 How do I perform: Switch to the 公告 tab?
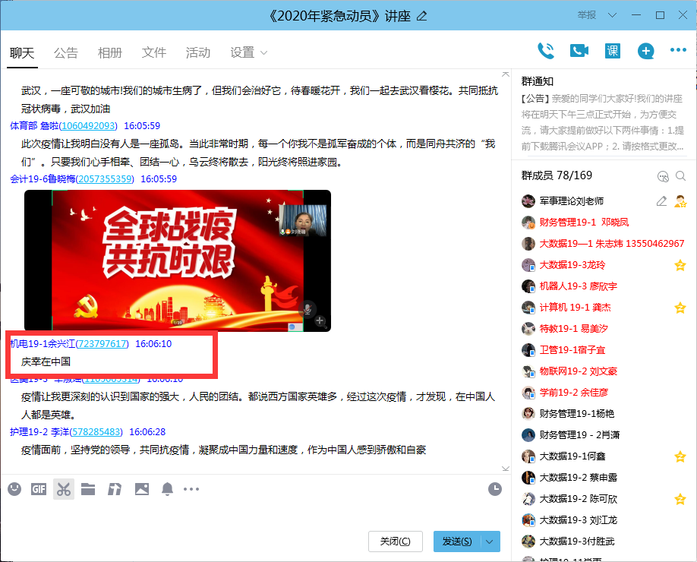click(66, 52)
